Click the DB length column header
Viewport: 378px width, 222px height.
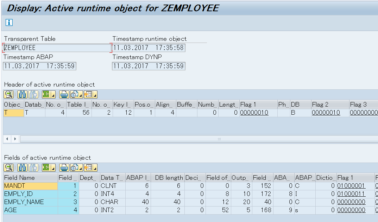tap(168, 178)
